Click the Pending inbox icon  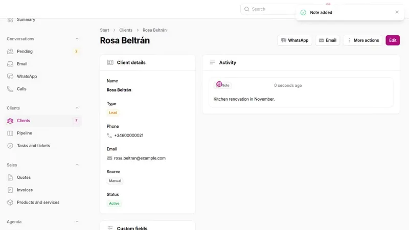(10, 52)
